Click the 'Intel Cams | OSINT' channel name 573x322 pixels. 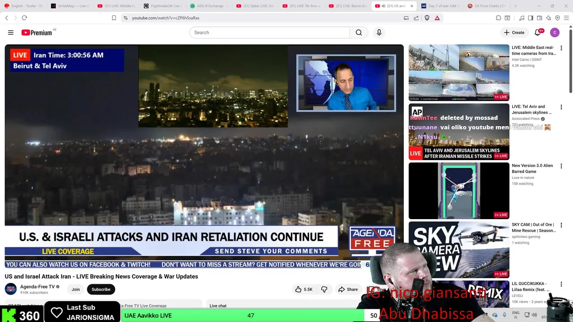pos(527,59)
